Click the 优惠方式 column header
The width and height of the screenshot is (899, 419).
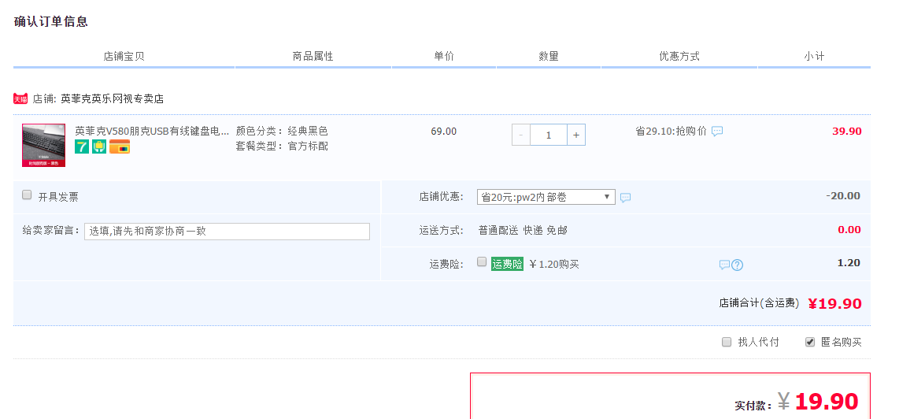679,56
